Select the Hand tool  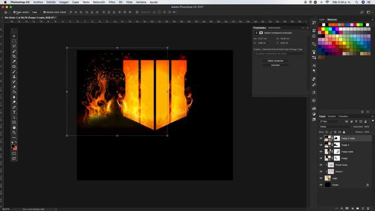click(x=14, y=128)
